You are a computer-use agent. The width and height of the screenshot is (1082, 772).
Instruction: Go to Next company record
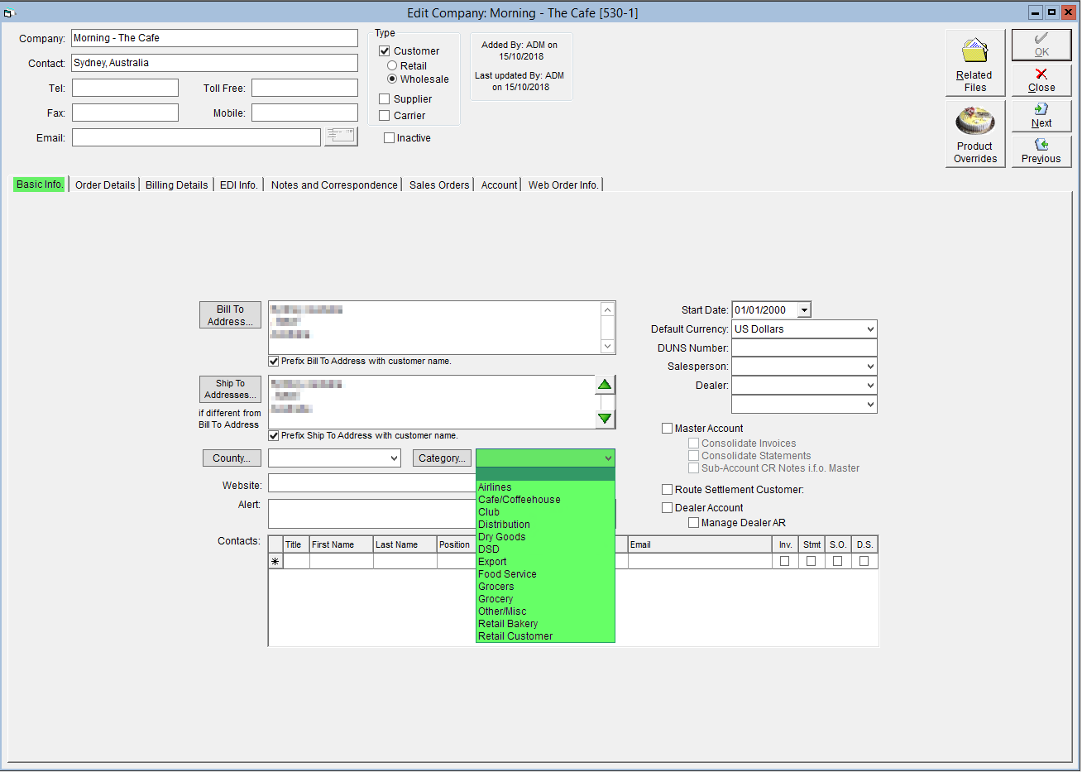pyautogui.click(x=1041, y=116)
